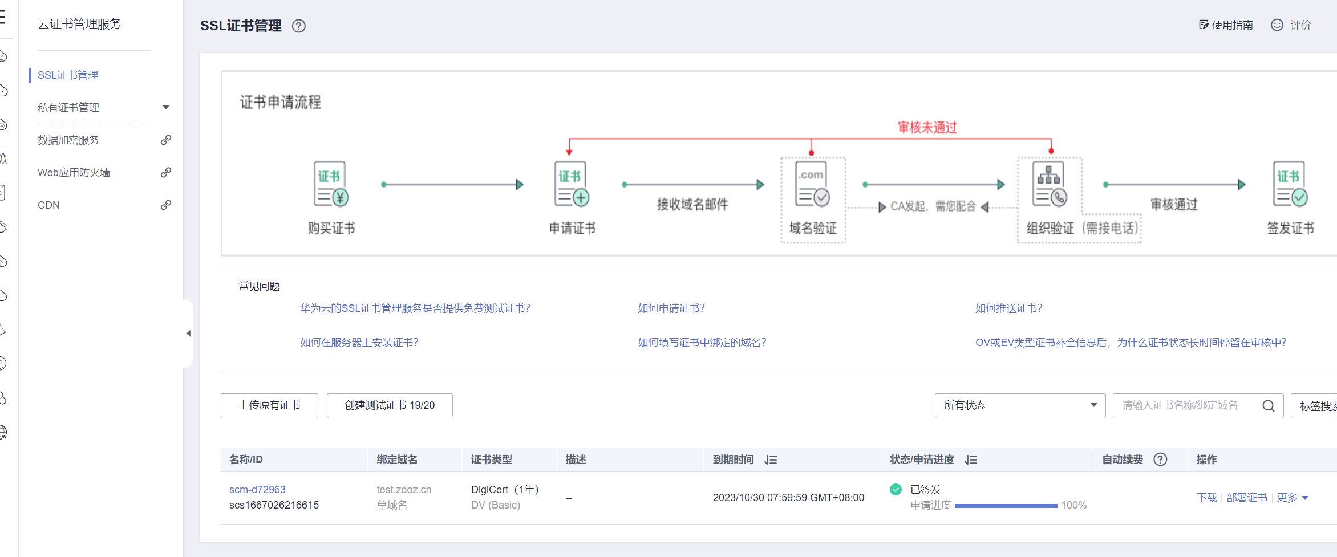
Task: Click the 申请进度 100% progress bar
Action: click(x=1007, y=505)
